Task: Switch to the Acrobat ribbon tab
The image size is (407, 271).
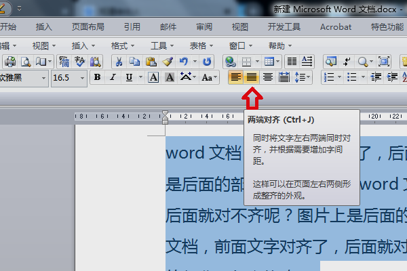Action: (x=336, y=26)
